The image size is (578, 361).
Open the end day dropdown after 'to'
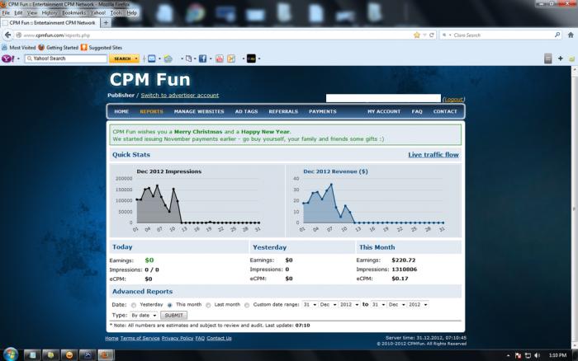(x=378, y=305)
